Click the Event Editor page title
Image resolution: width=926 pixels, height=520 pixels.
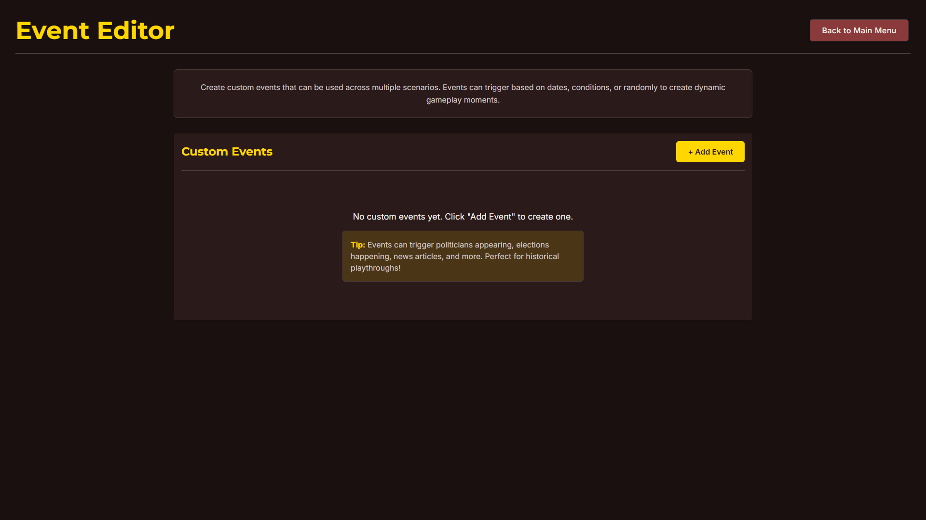click(x=95, y=30)
